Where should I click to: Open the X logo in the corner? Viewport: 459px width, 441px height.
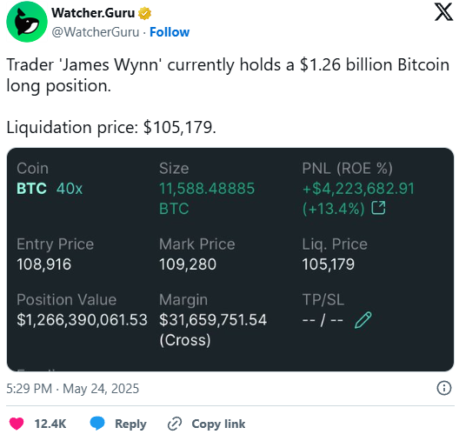tap(443, 11)
